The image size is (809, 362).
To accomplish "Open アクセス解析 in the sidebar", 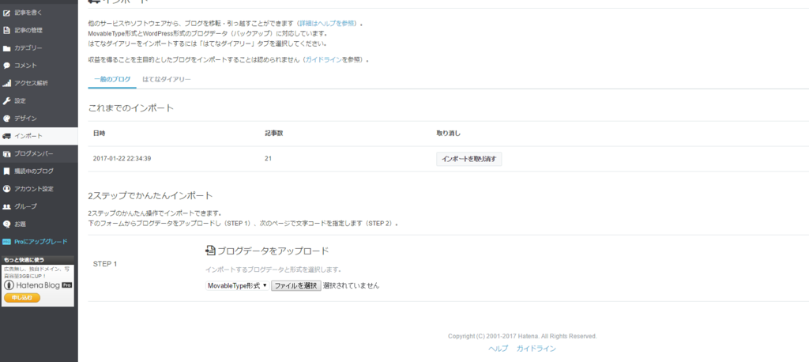I will (x=39, y=83).
